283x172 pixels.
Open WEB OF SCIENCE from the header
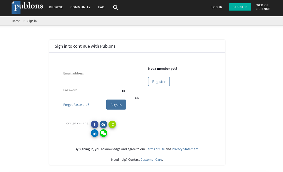[263, 7]
